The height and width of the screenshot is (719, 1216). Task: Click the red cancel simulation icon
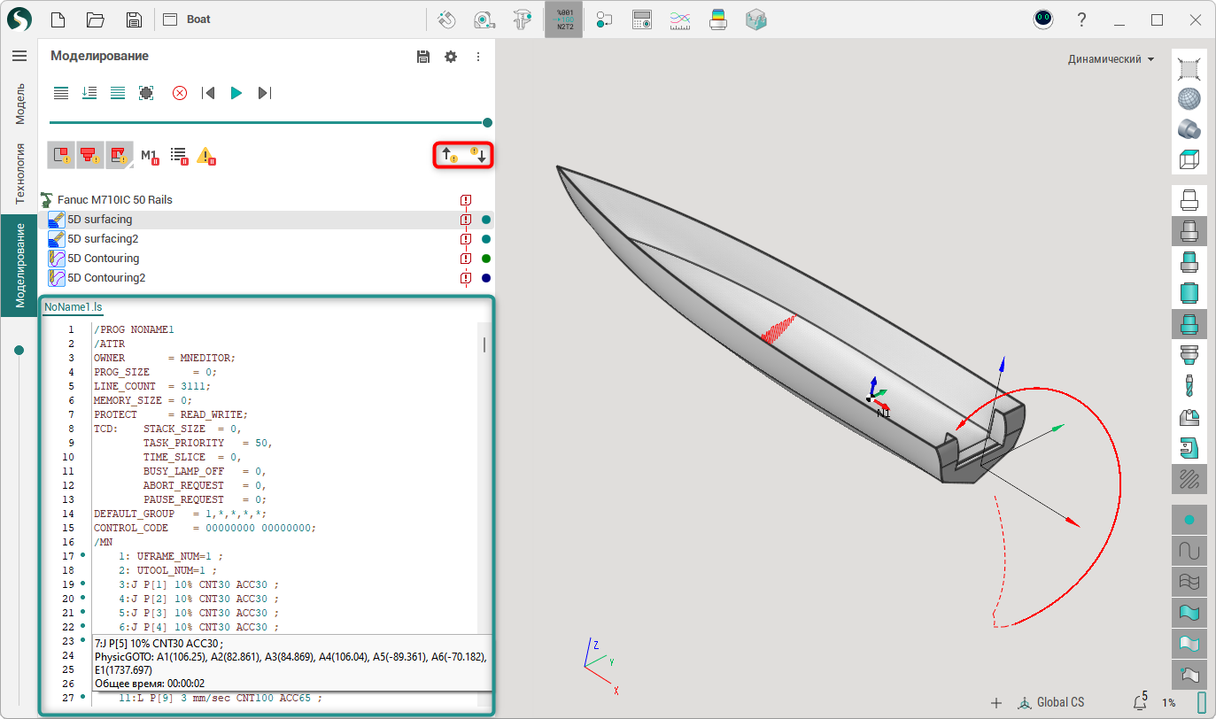click(180, 93)
